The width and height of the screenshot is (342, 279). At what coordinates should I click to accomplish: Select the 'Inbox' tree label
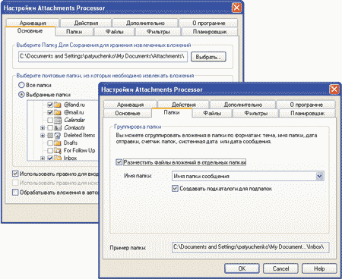(x=70, y=158)
